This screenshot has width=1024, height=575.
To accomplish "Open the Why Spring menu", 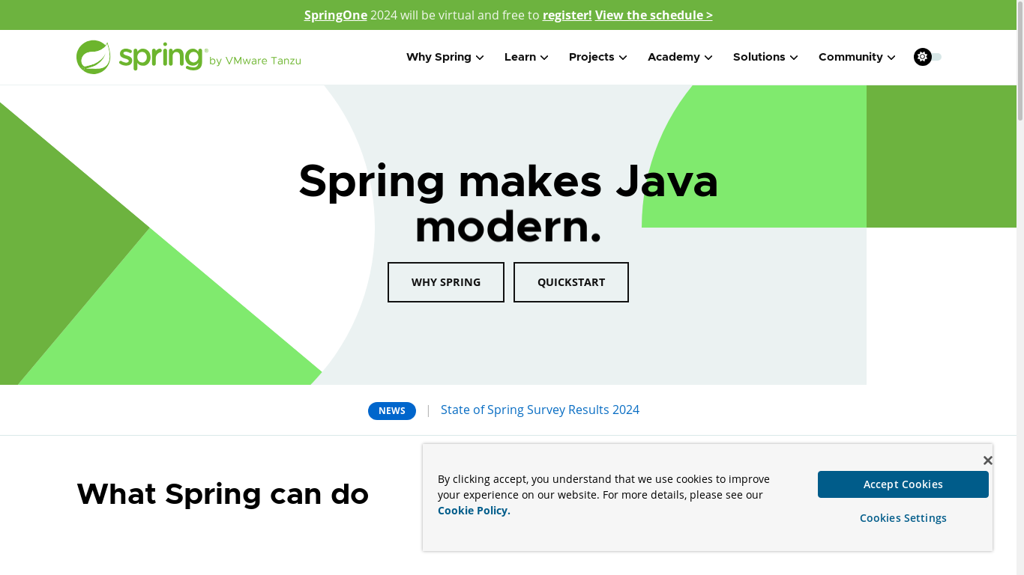I will [x=445, y=57].
